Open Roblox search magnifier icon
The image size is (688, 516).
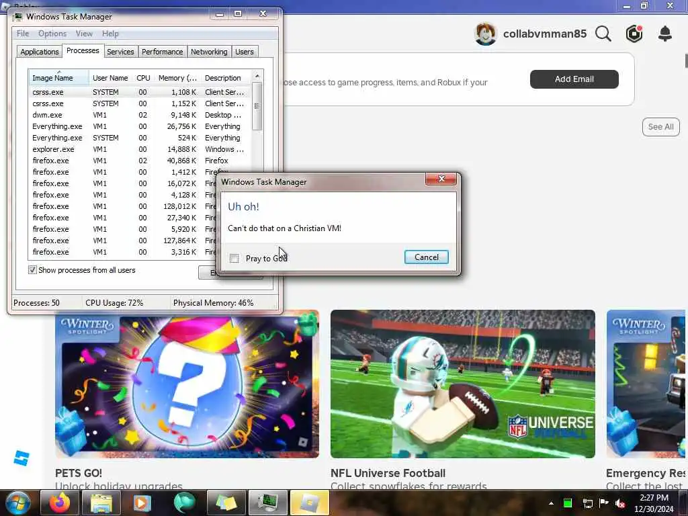click(603, 34)
